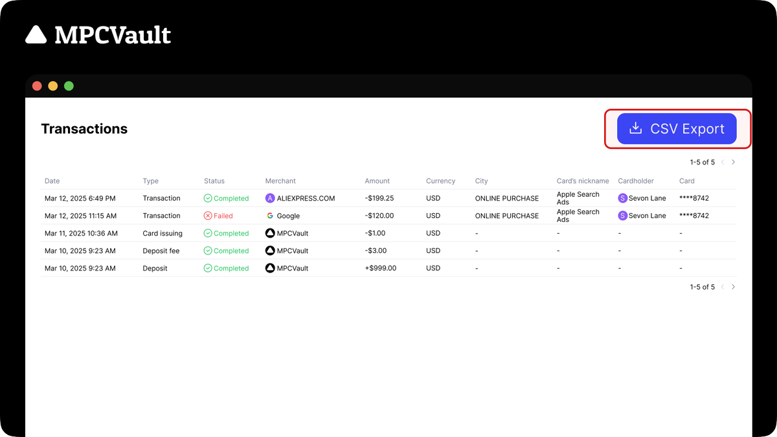Screen dimensions: 777x437
Task: Click the -$199.25 amount
Action: click(x=379, y=198)
